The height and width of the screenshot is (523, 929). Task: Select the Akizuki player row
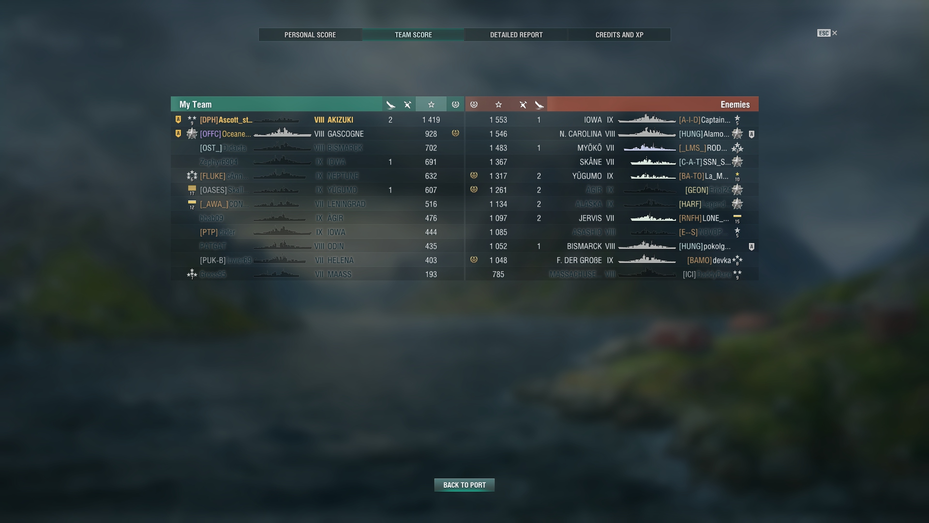[317, 120]
